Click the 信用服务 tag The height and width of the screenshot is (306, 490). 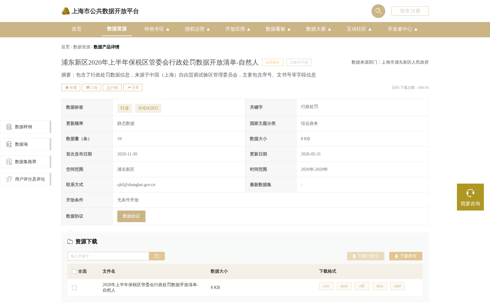[273, 62]
